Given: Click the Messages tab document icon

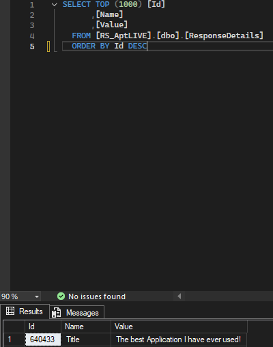Looking at the screenshot, I should tap(56, 312).
